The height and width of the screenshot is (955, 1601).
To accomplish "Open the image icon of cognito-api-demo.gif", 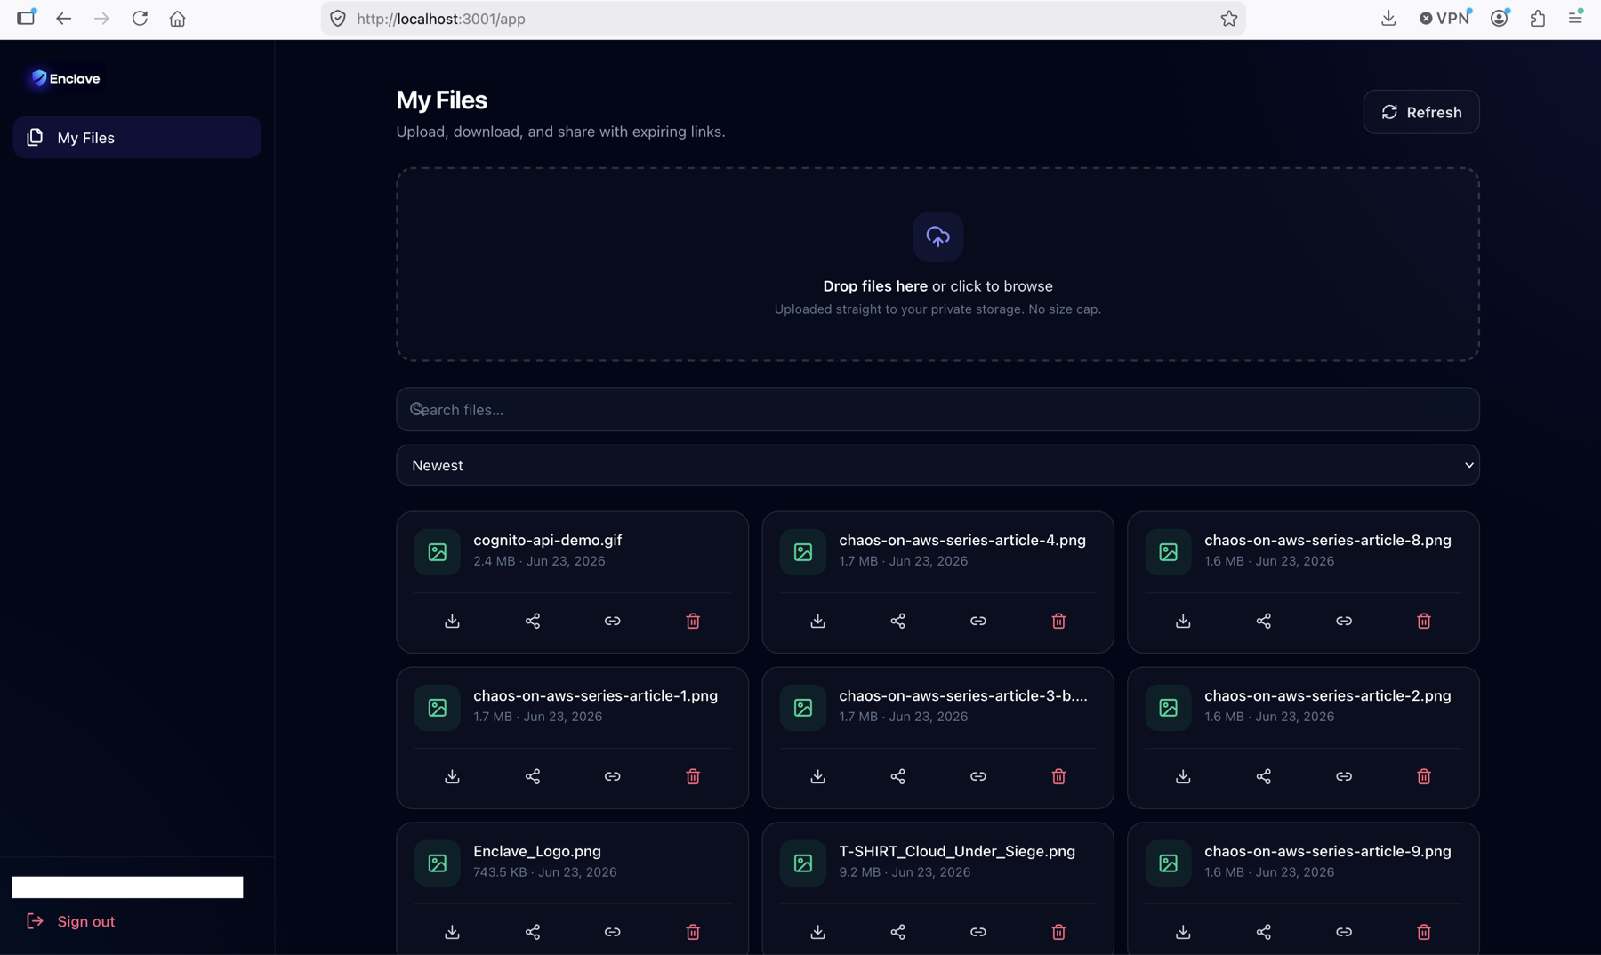I will pyautogui.click(x=437, y=551).
